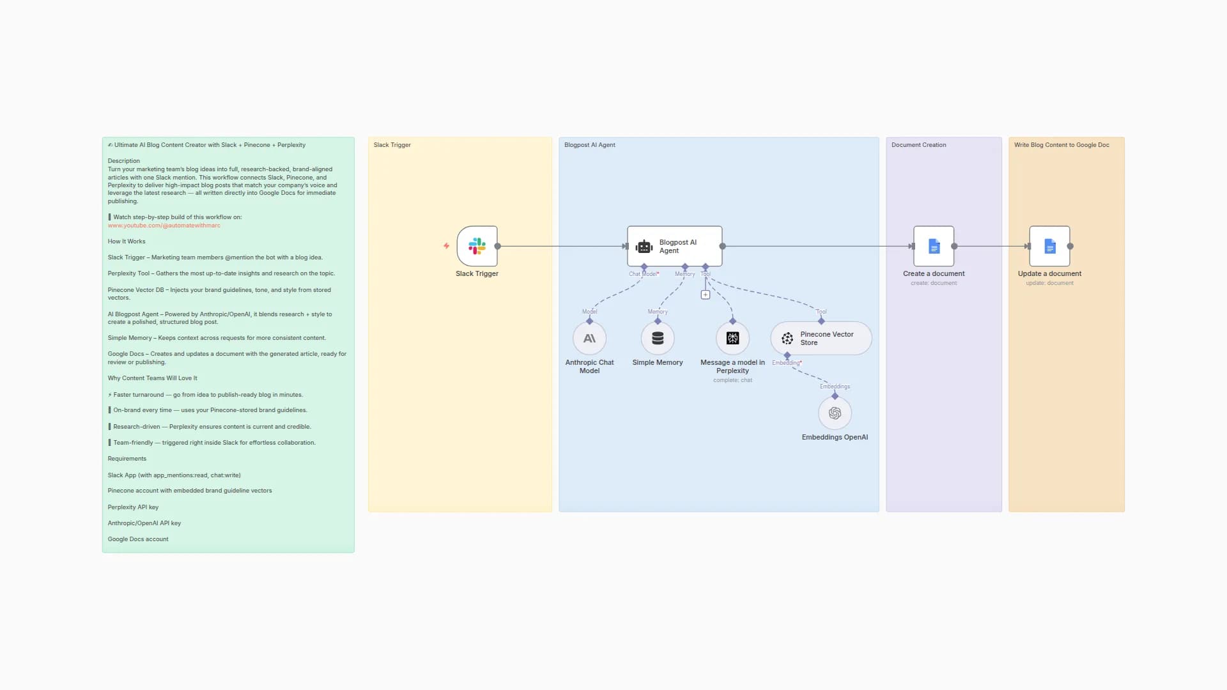
Task: Click the Blogpost AI Agent output connector dot
Action: [x=723, y=246]
